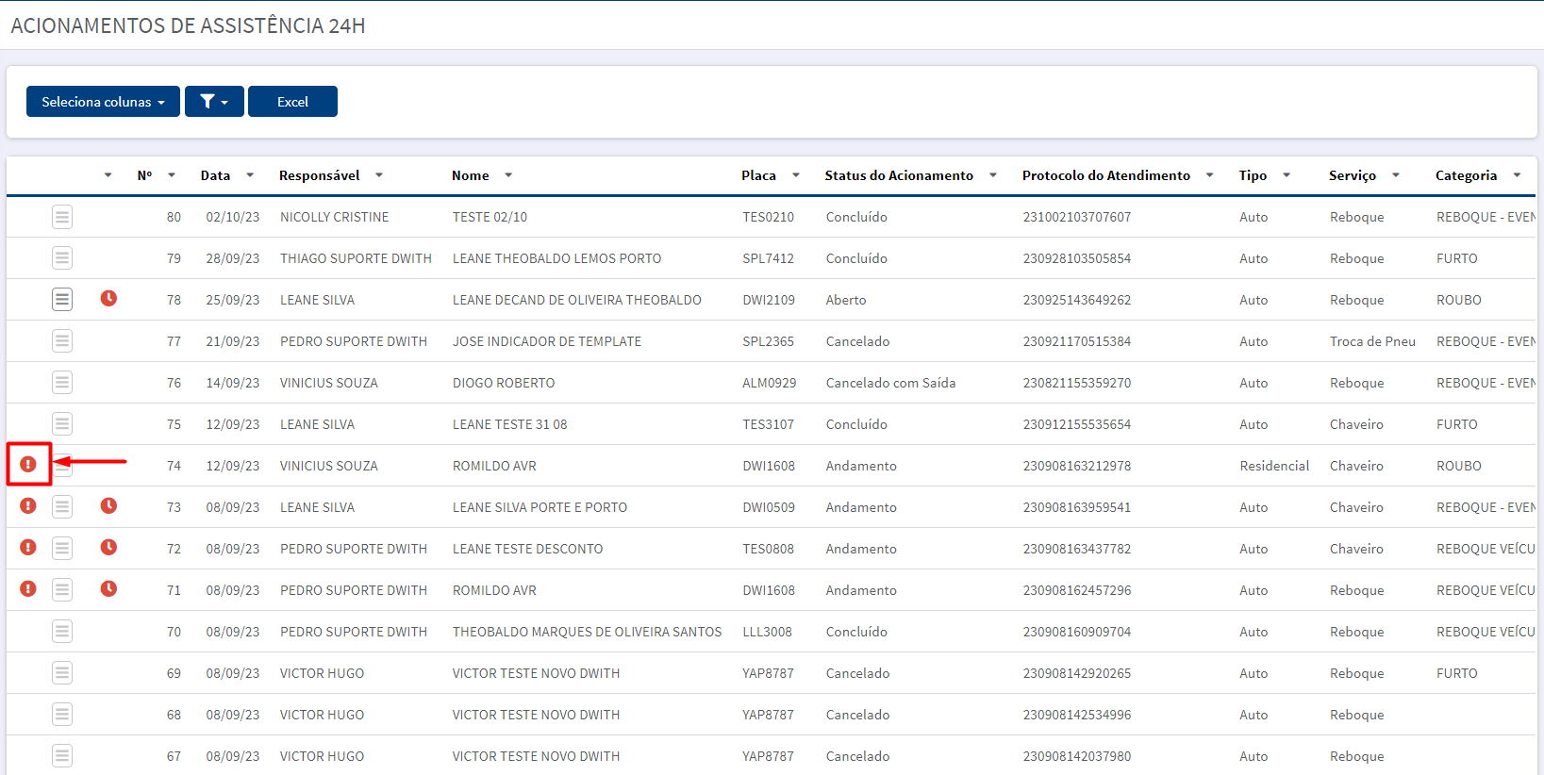The width and height of the screenshot is (1544, 775).
Task: Select DIOGO ROBERTO name cell
Action: (x=504, y=383)
